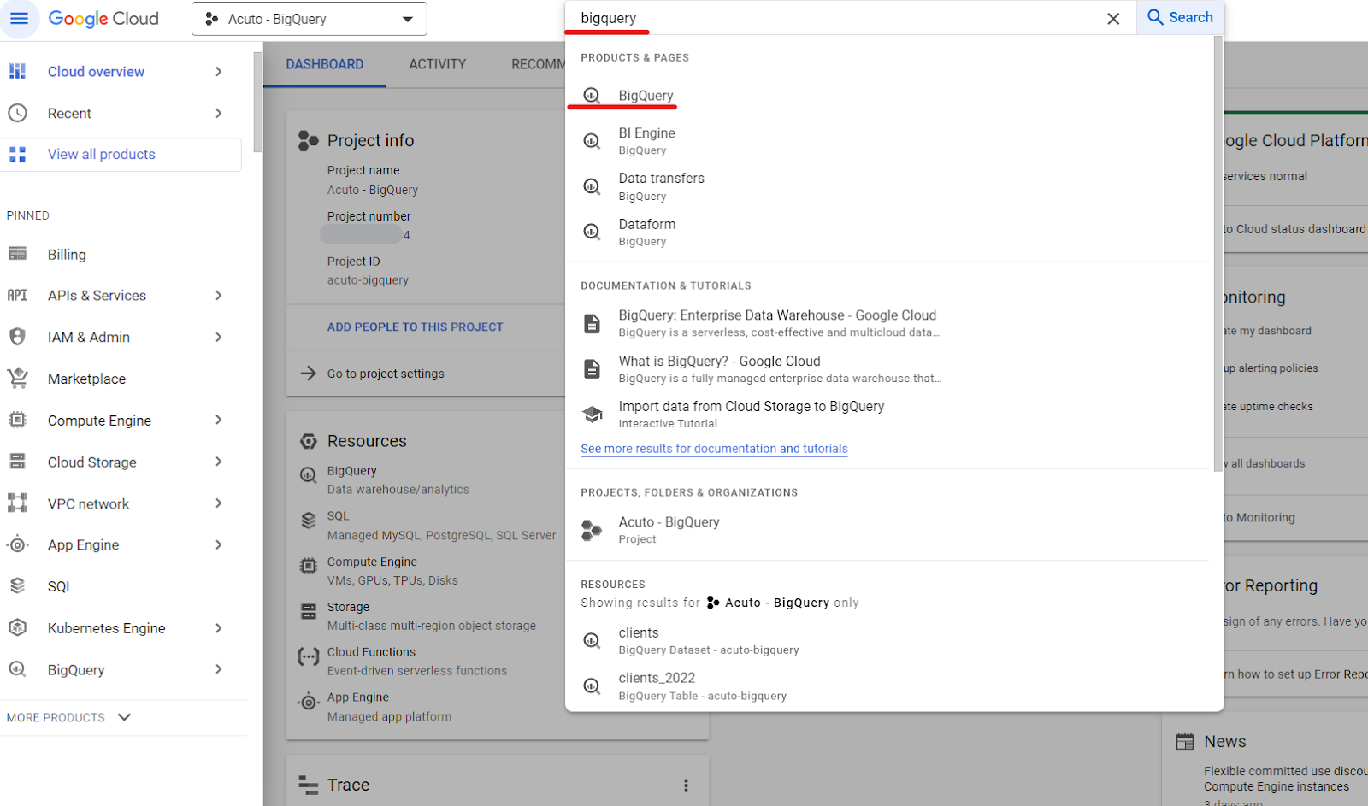Expand BigQuery submenu arrow in sidebar
This screenshot has height=806, width=1368.
[x=219, y=669]
